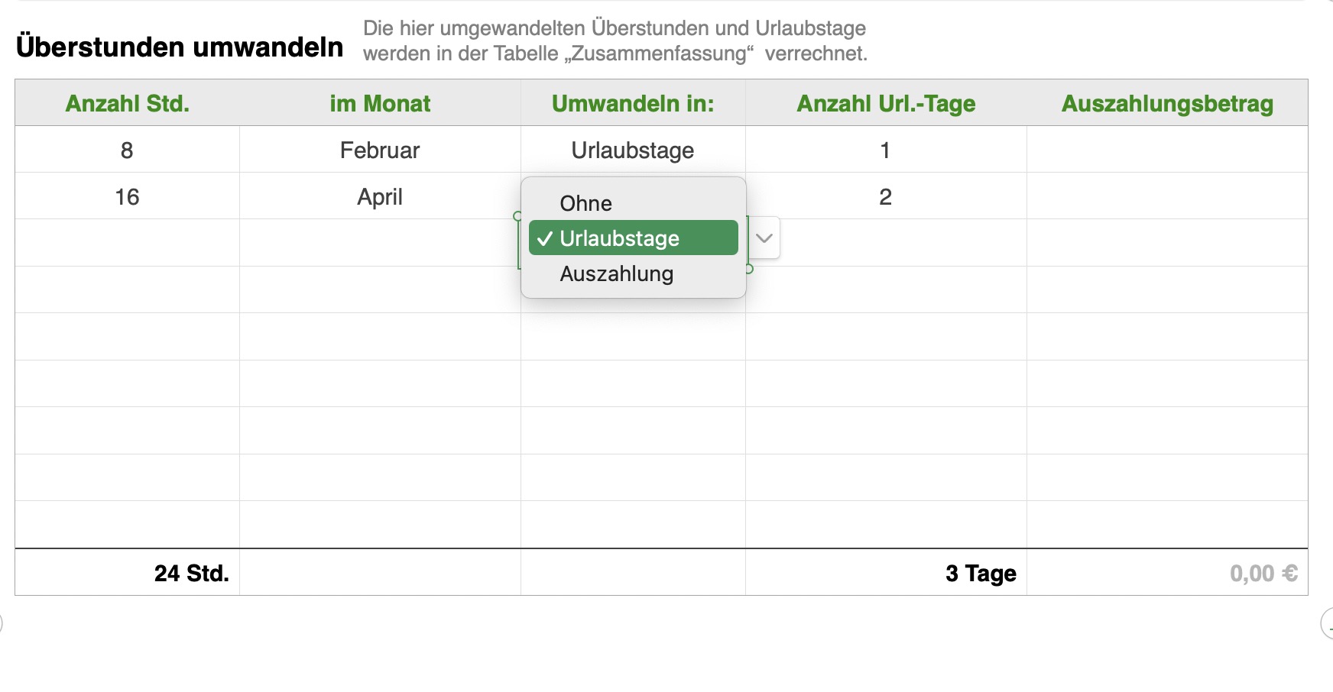Click the 'Überstunden umwandeln' table title

pos(180,47)
